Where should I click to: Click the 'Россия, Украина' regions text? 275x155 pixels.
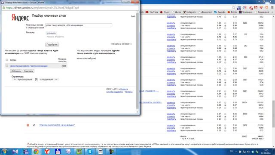click(x=55, y=37)
